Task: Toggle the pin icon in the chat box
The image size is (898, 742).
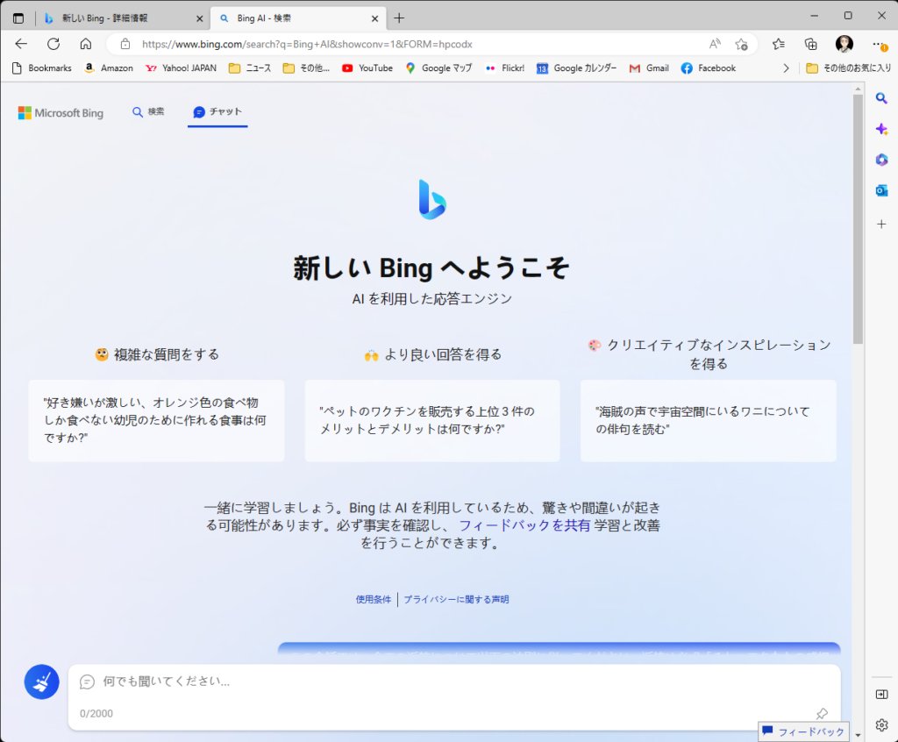Action: tap(821, 713)
